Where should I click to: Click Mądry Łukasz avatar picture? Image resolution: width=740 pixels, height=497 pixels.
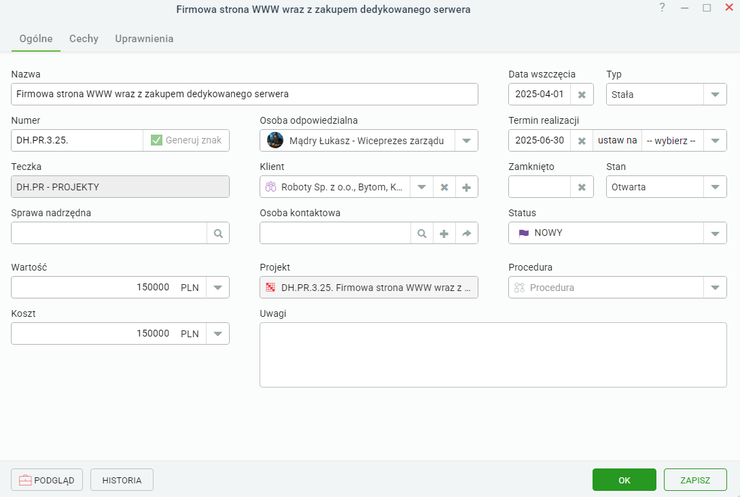coord(275,140)
